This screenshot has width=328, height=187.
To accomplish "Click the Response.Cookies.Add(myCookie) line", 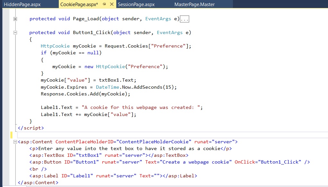I will click(85, 94).
